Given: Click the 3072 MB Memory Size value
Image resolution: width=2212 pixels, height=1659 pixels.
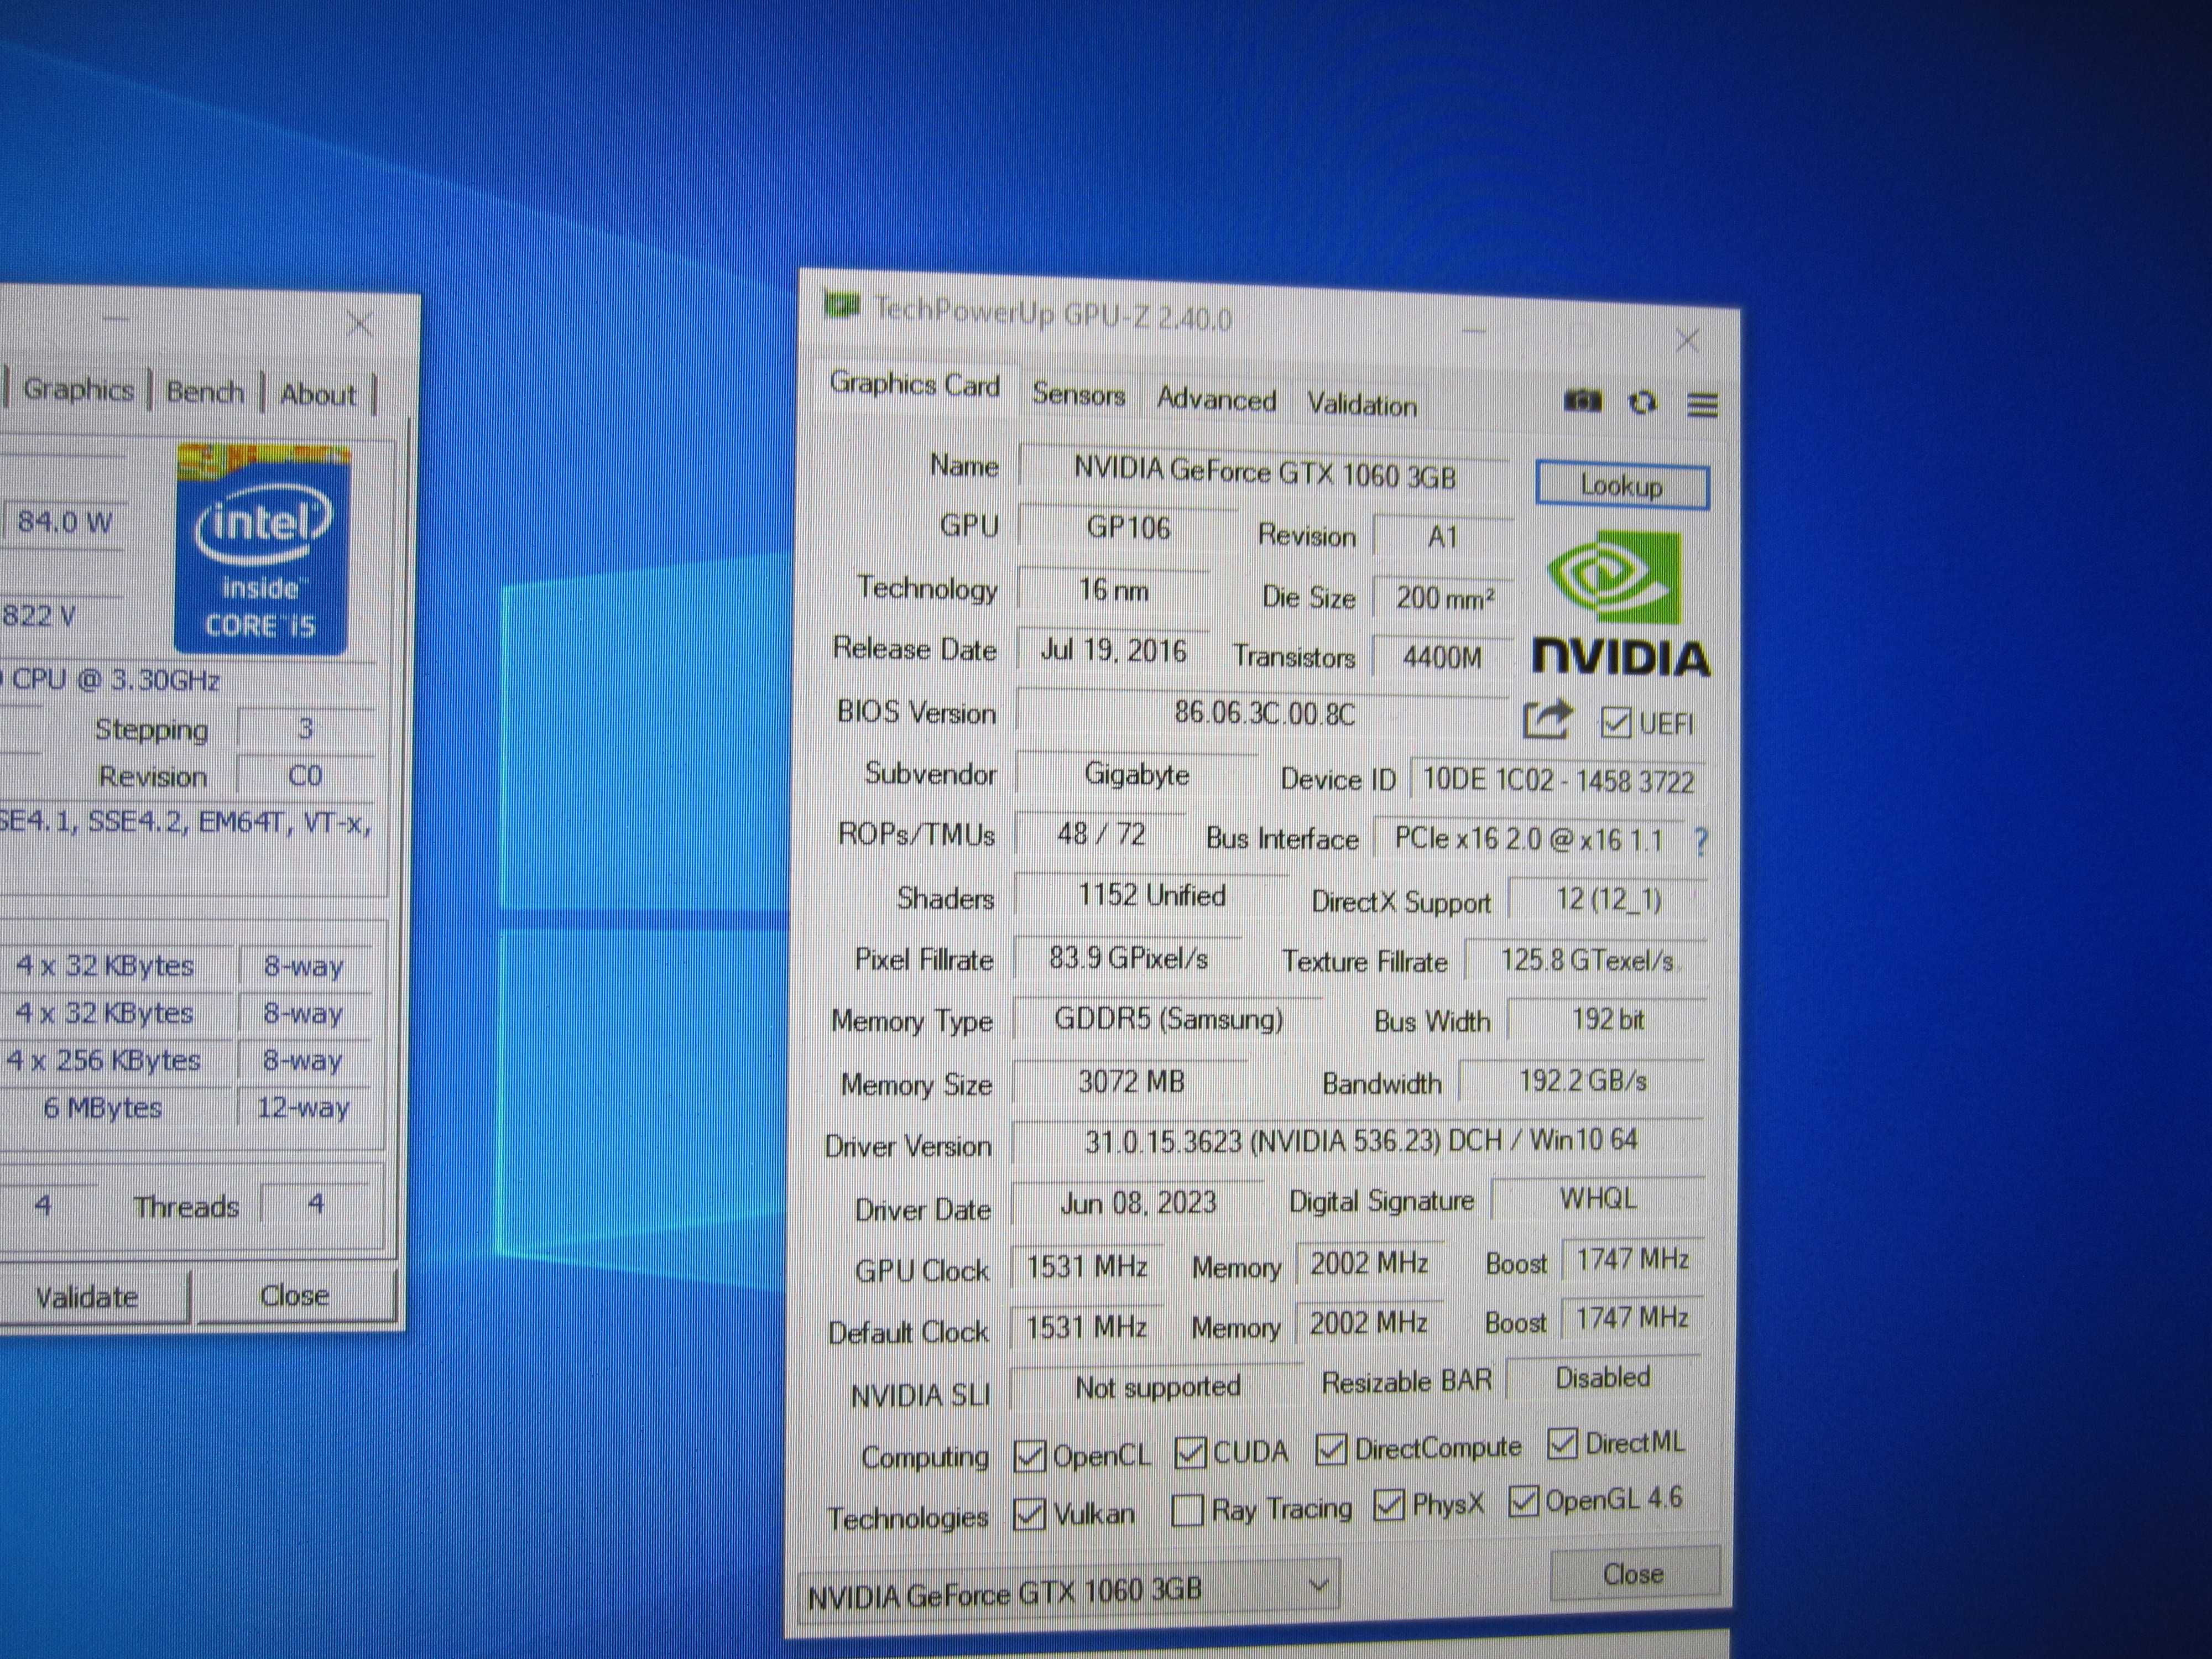Looking at the screenshot, I should [x=1131, y=1082].
